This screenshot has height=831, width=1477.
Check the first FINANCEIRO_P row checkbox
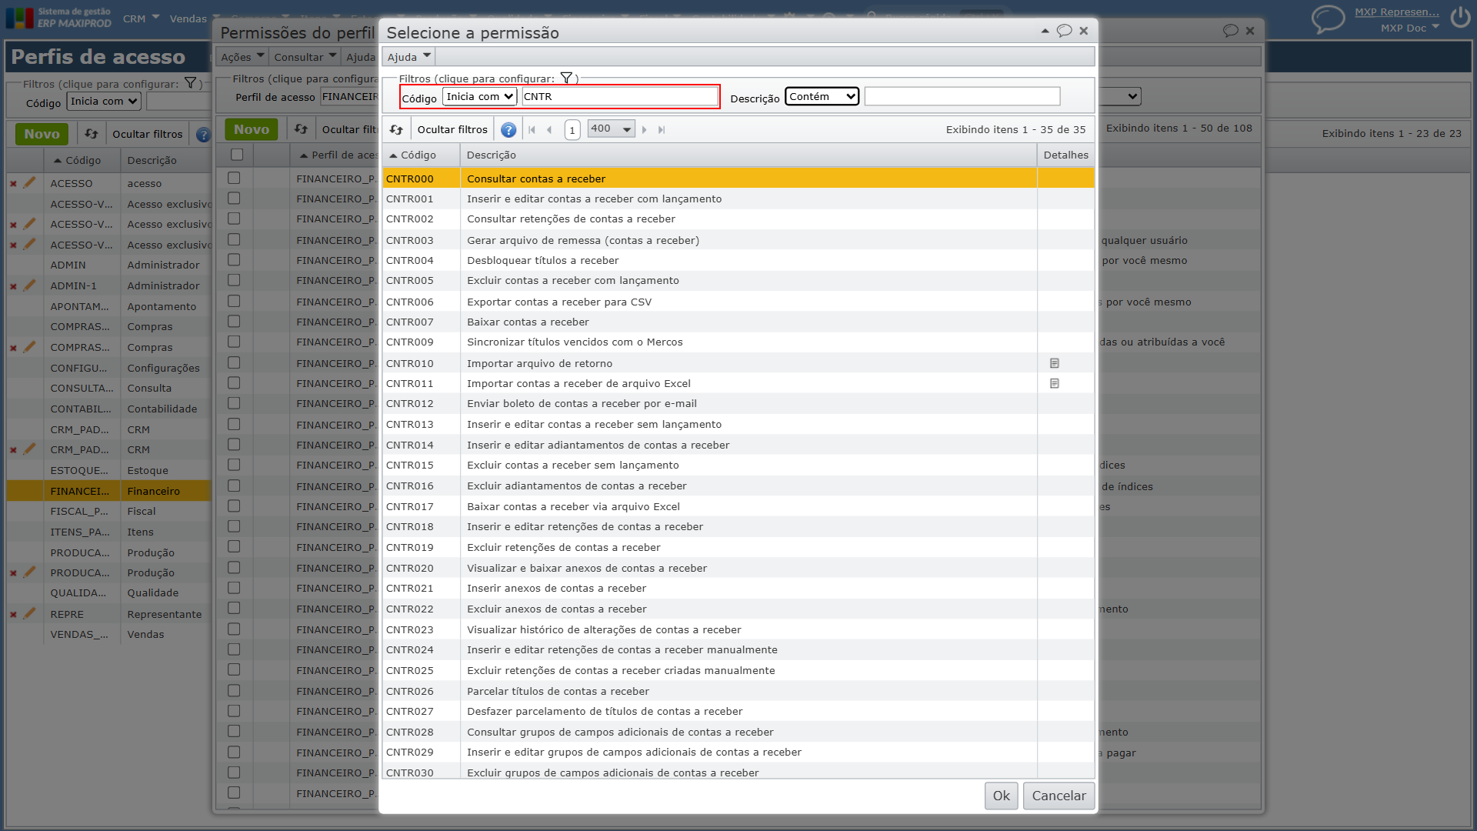click(x=234, y=178)
